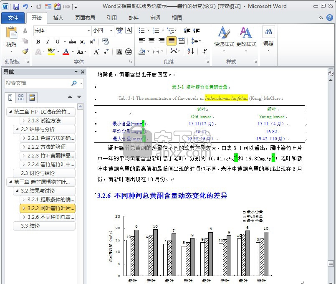Viewport: 336px width, 284px height.
Task: Center the paragraph text
Action: pyautogui.click(x=152, y=41)
